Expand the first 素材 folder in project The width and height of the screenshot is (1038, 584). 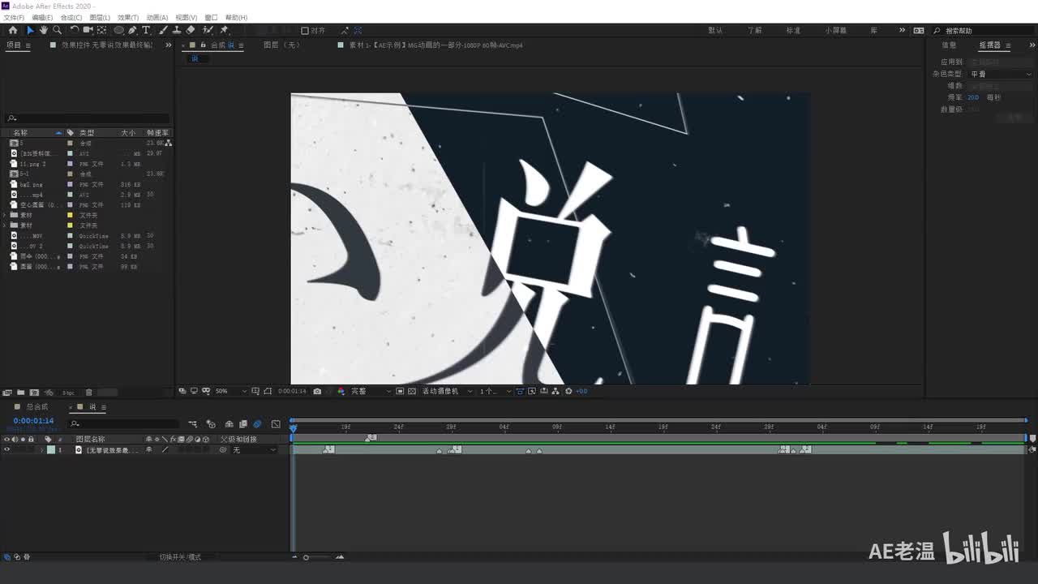(6, 215)
